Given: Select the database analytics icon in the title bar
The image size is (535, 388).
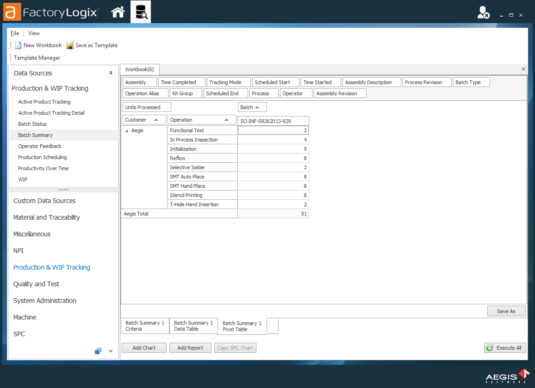Looking at the screenshot, I should click(141, 12).
